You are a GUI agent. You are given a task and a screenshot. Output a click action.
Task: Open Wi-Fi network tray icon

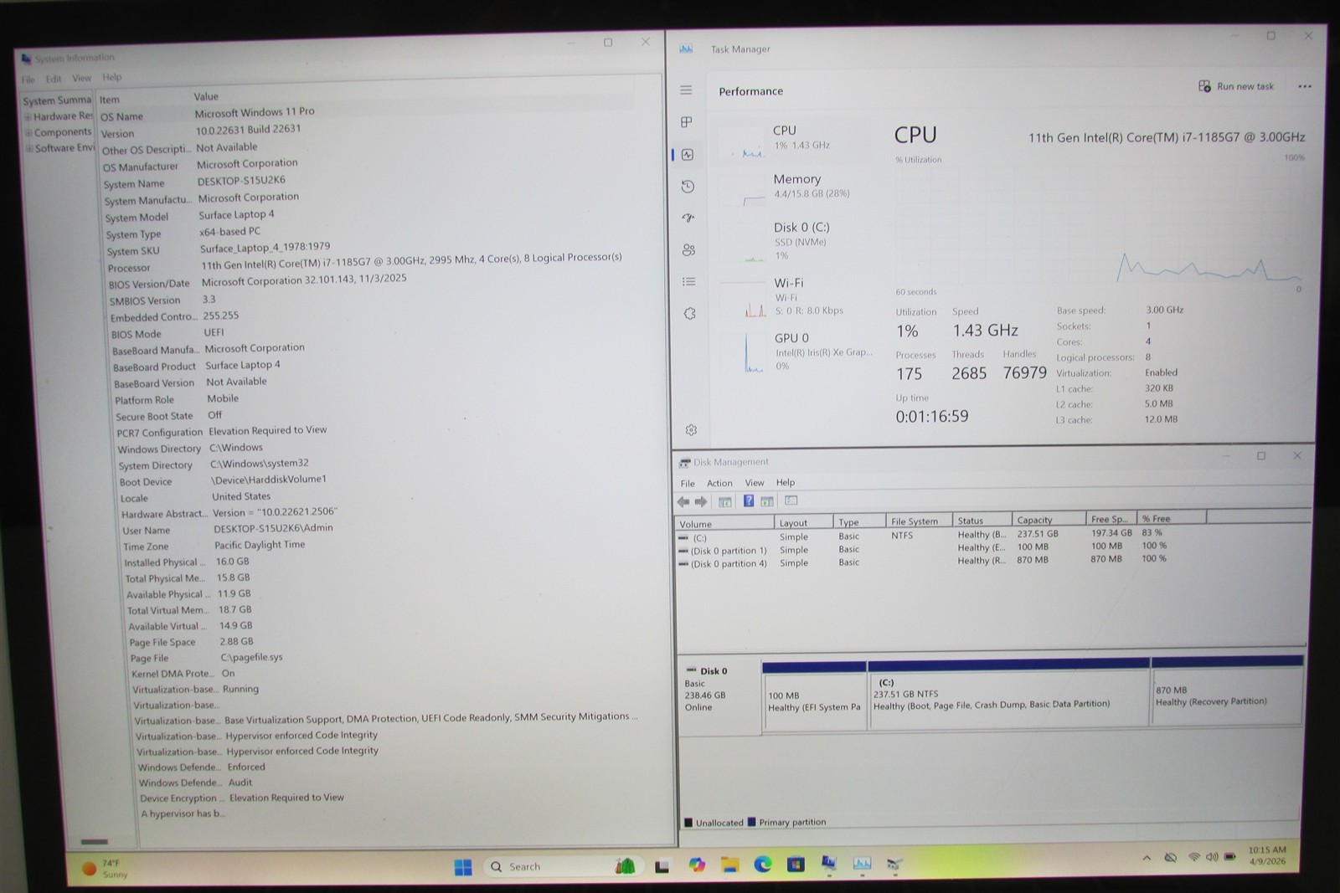[x=1194, y=857]
